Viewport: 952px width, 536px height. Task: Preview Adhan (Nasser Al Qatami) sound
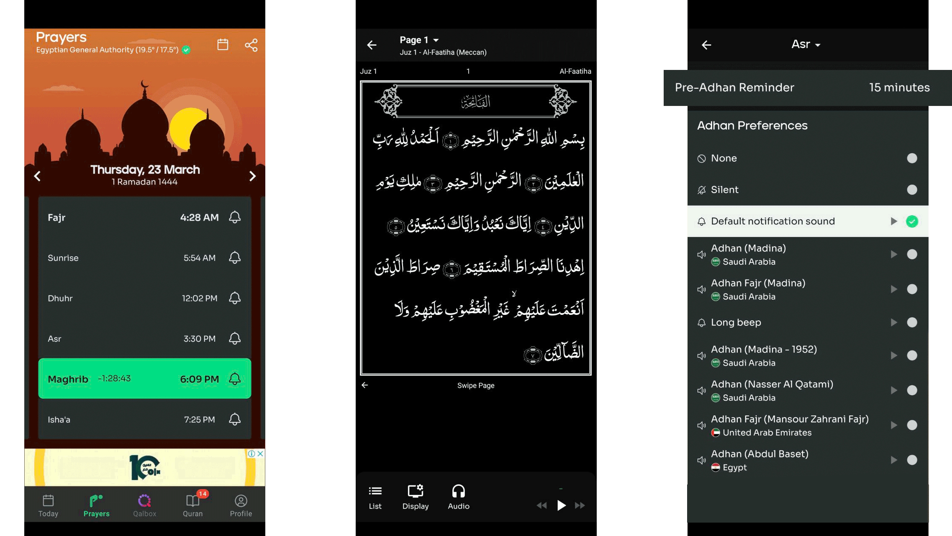tap(894, 390)
